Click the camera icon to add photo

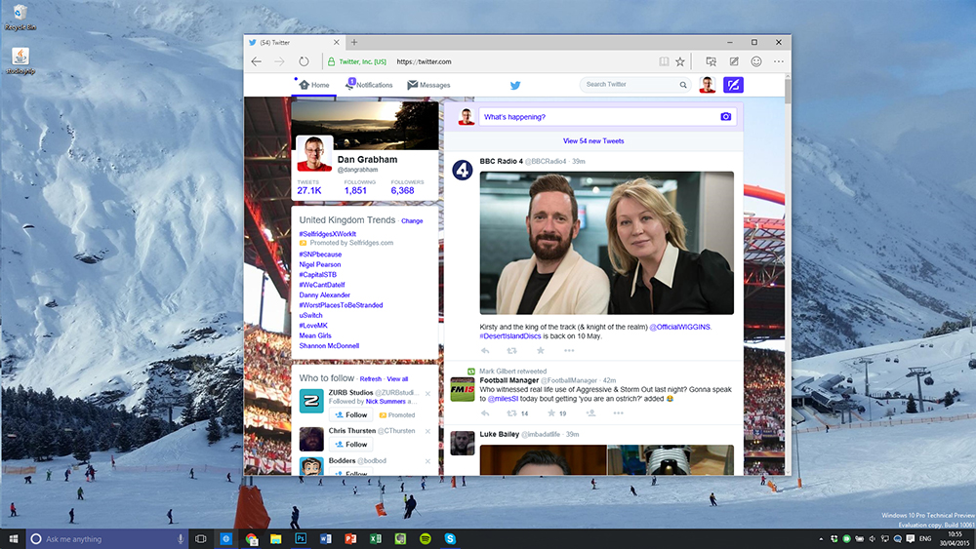pyautogui.click(x=726, y=117)
